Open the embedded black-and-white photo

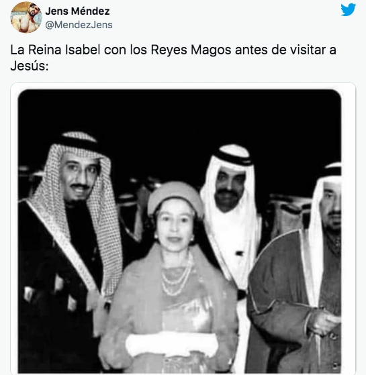179,231
